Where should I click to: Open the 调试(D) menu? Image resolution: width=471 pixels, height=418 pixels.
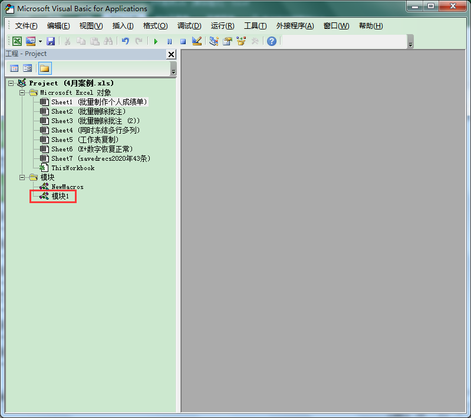tap(189, 26)
